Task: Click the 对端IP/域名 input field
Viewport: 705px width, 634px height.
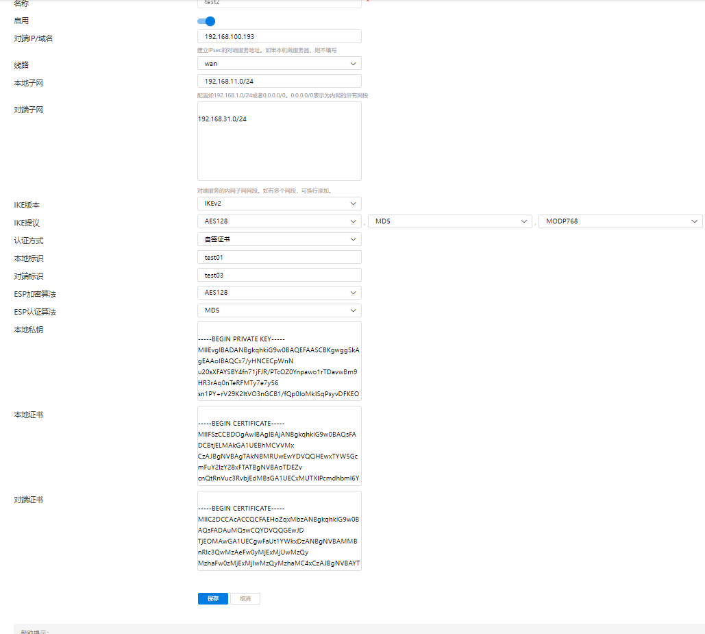Action: coord(279,37)
